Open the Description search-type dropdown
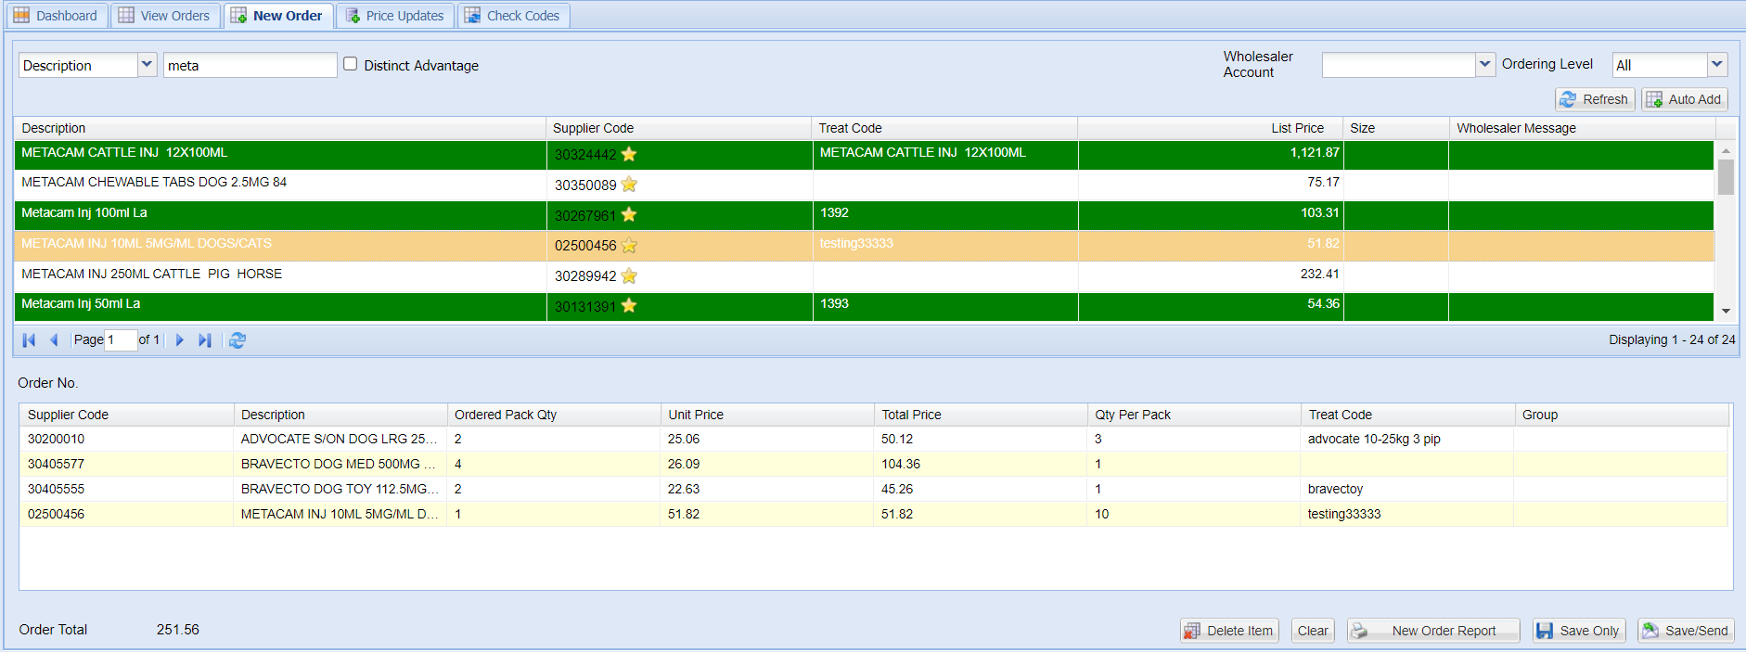1746x652 pixels. pyautogui.click(x=147, y=65)
